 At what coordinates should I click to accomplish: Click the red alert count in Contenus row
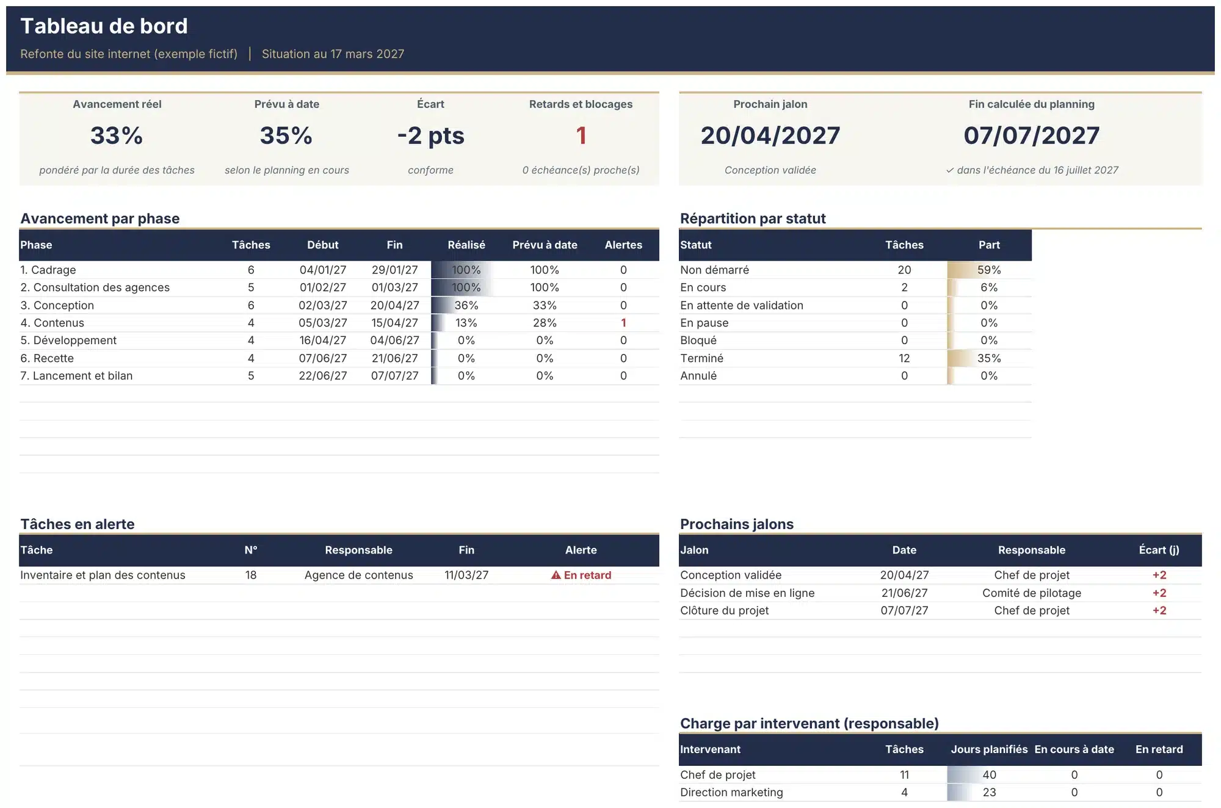623,323
